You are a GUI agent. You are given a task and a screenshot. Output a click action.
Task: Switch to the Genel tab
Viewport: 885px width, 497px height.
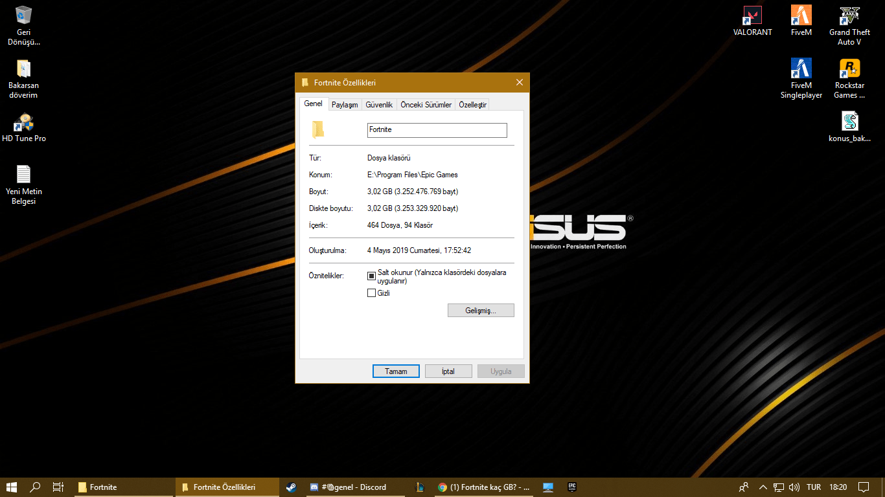(314, 104)
